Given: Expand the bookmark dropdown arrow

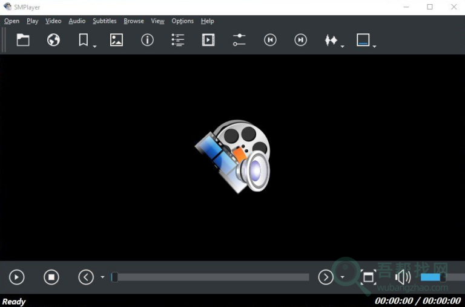Looking at the screenshot, I should [95, 46].
